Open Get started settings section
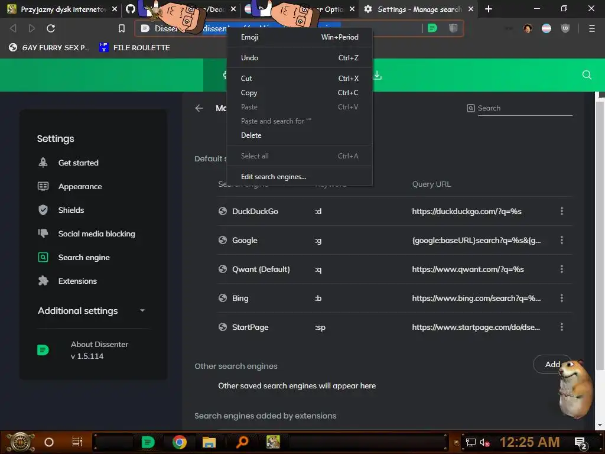 79,163
